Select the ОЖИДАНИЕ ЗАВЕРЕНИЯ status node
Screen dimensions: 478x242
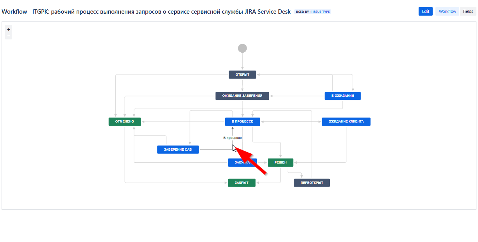[x=242, y=96]
